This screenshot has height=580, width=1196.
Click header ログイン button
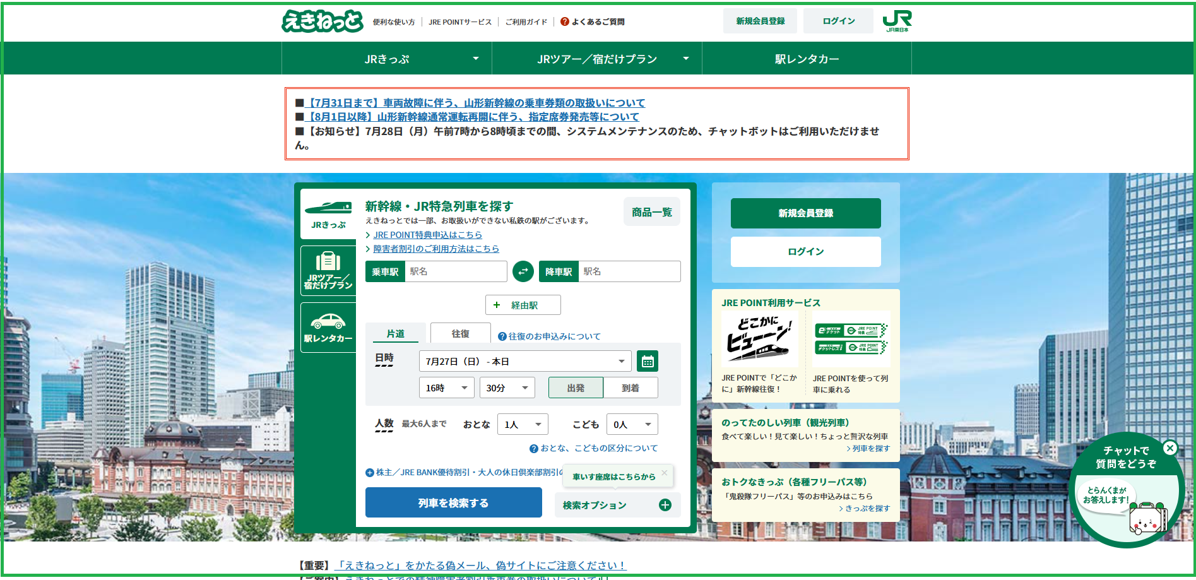(x=839, y=21)
